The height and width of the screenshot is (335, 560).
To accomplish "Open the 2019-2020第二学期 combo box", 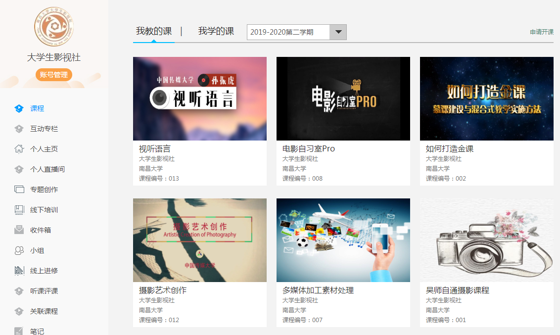I will coord(288,32).
